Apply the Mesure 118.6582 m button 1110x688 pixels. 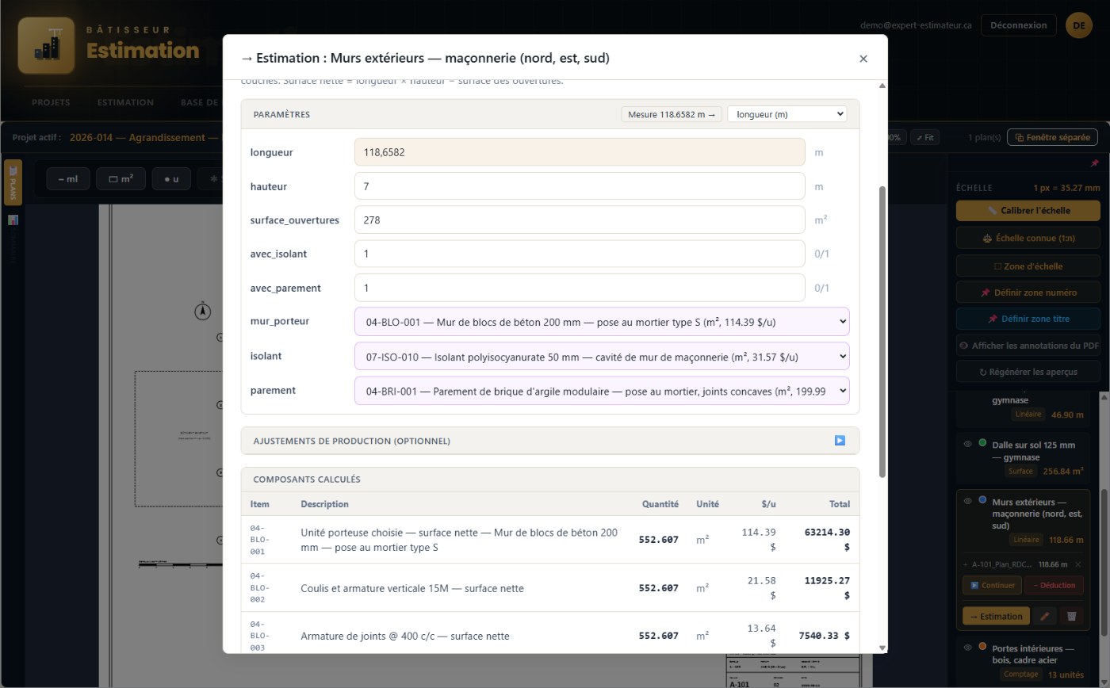tap(672, 114)
